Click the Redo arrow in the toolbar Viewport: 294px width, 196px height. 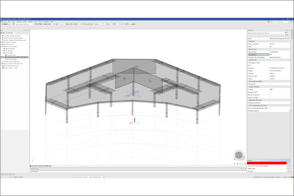[11, 24]
